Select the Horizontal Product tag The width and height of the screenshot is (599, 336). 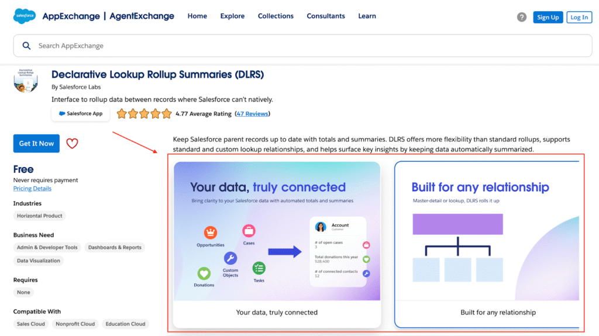39,216
